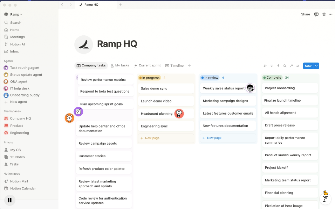The width and height of the screenshot is (335, 209).
Task: Click the Task routing agent icon
Action: point(6,68)
